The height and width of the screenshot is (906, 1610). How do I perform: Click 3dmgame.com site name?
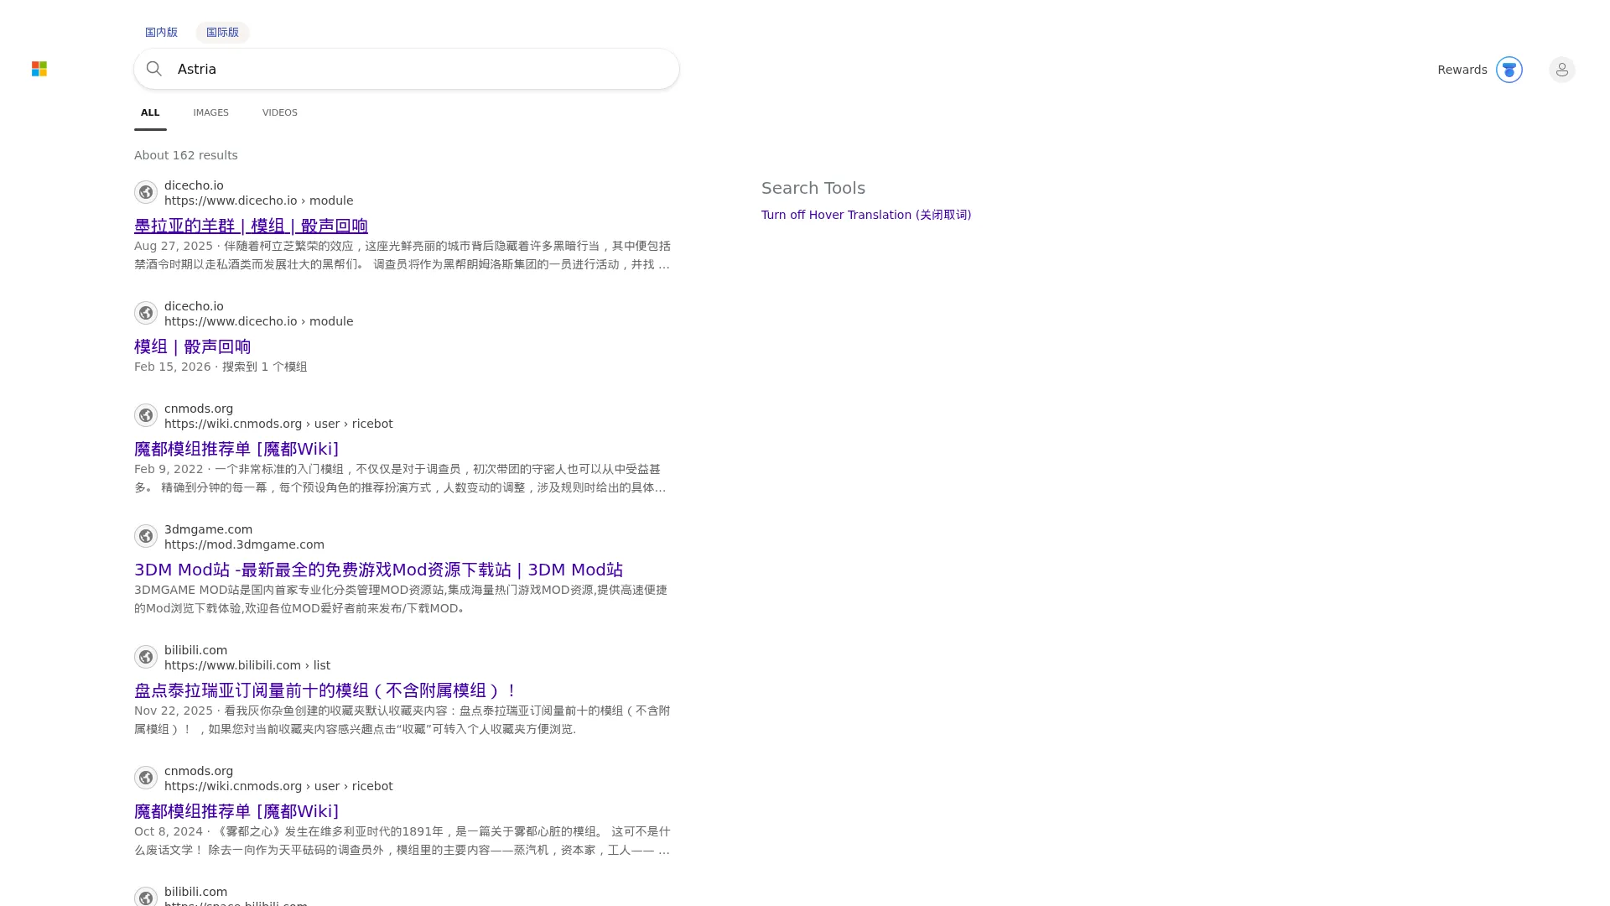tap(208, 529)
